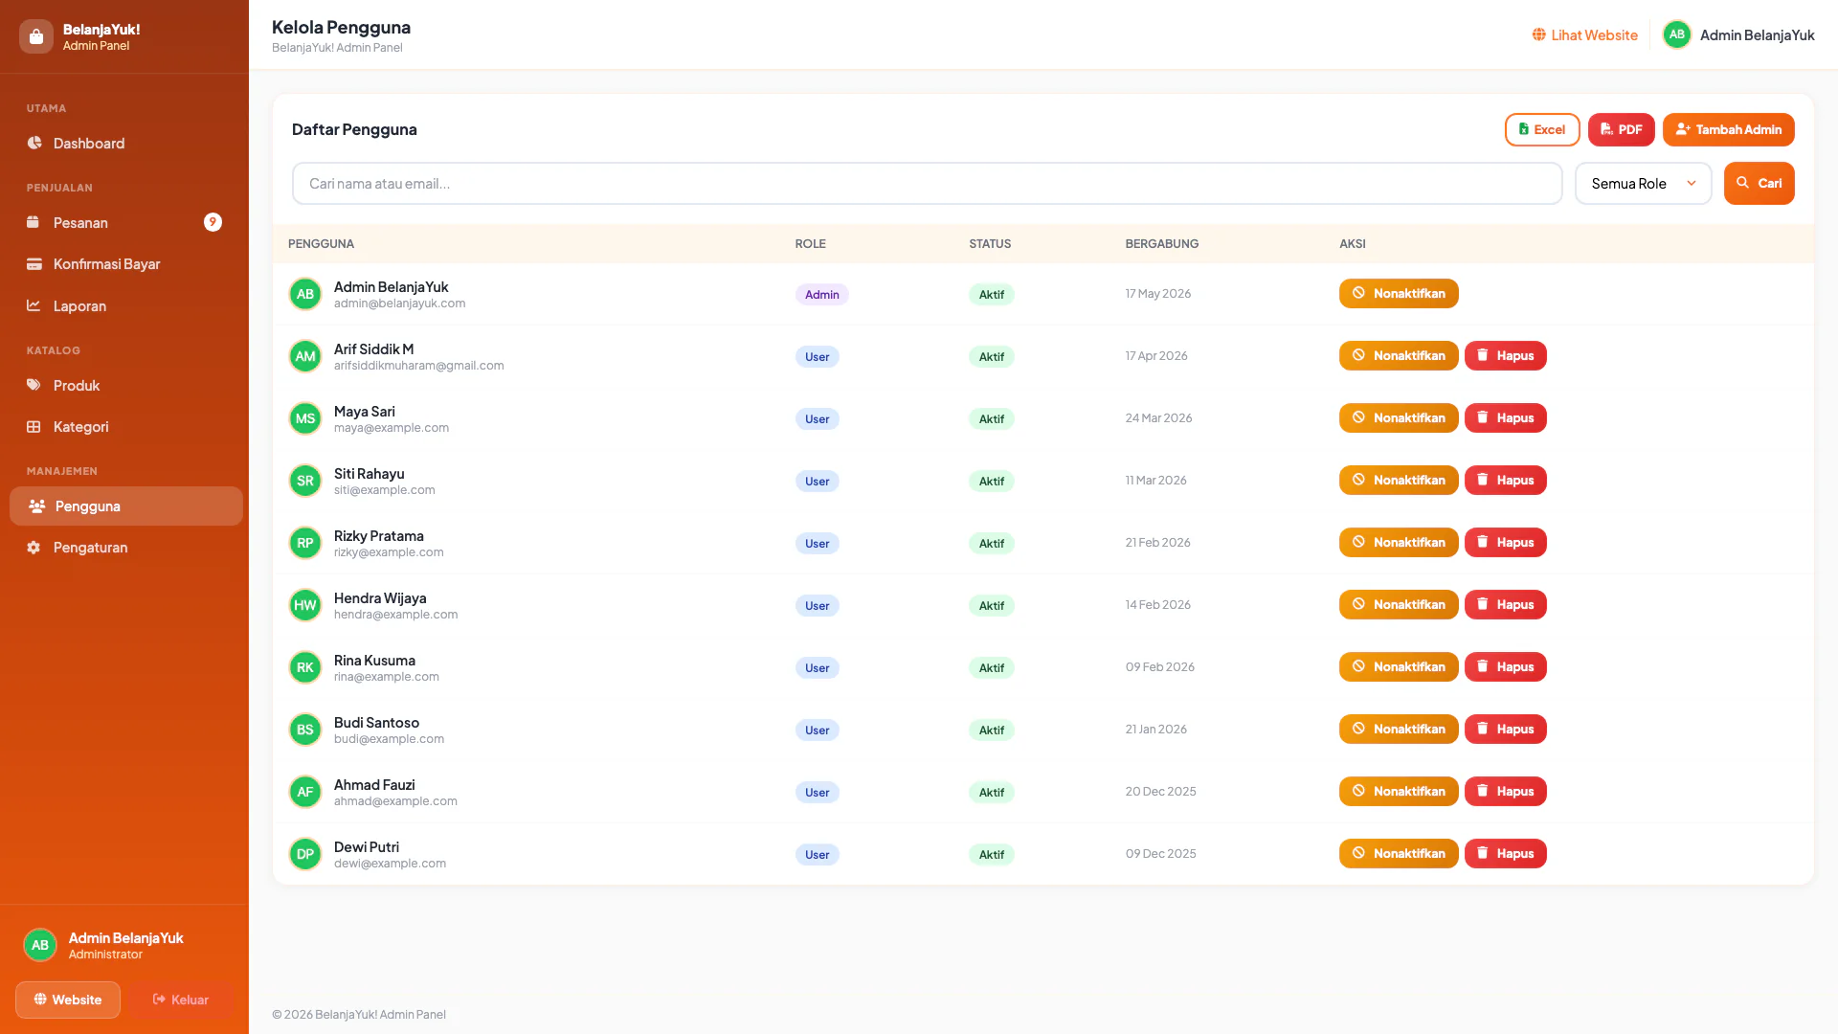The width and height of the screenshot is (1838, 1034).
Task: Click the BERGABUNG column header
Action: click(x=1161, y=244)
